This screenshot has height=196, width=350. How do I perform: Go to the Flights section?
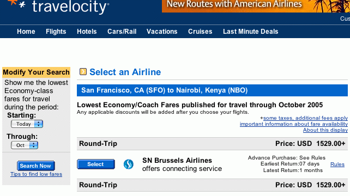pos(56,32)
